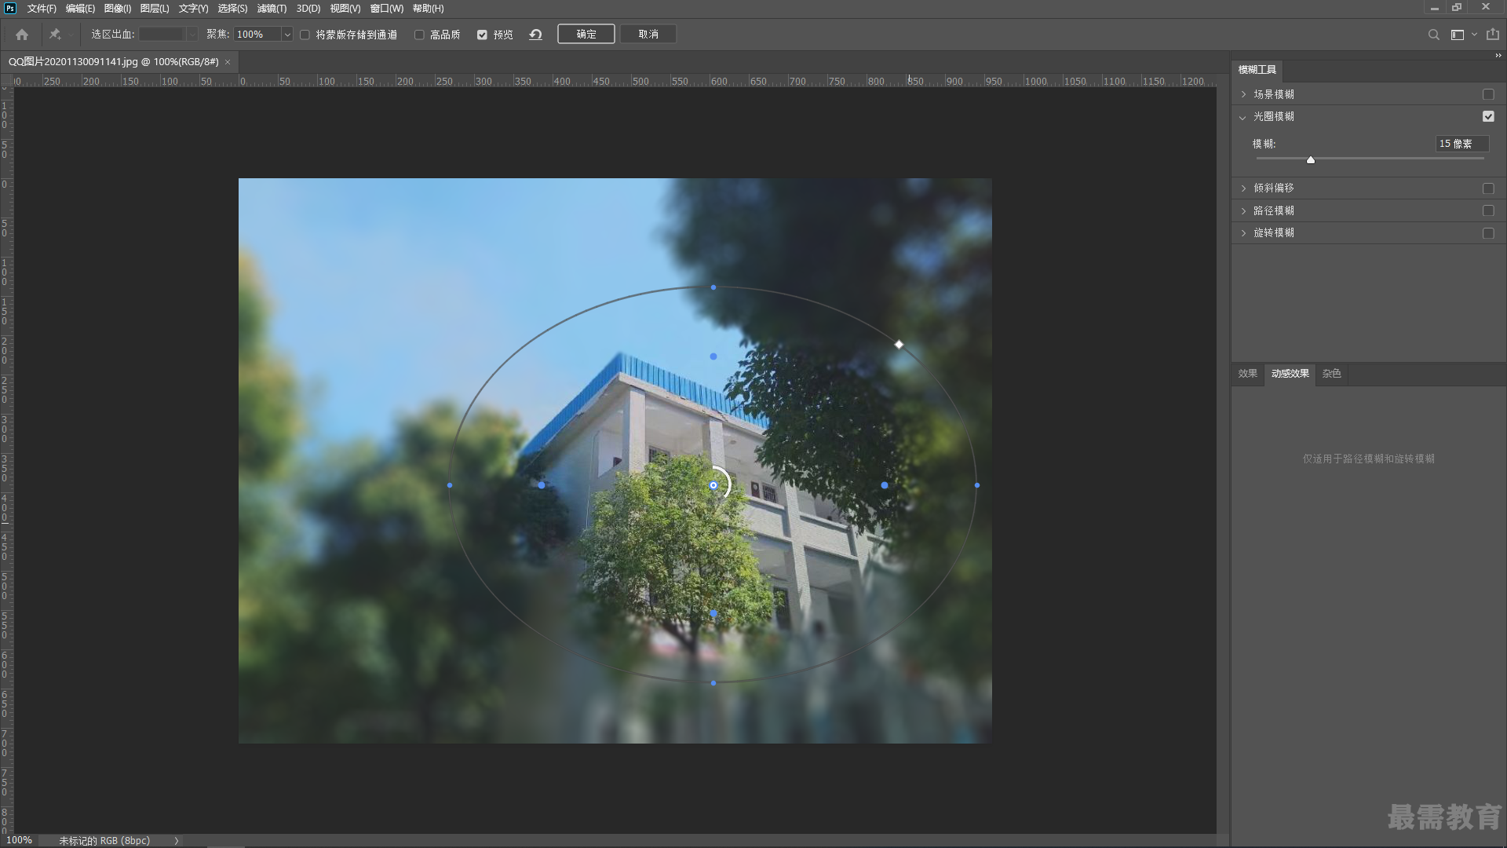Open 窗口(W) menu
Image resolution: width=1507 pixels, height=848 pixels.
(387, 9)
